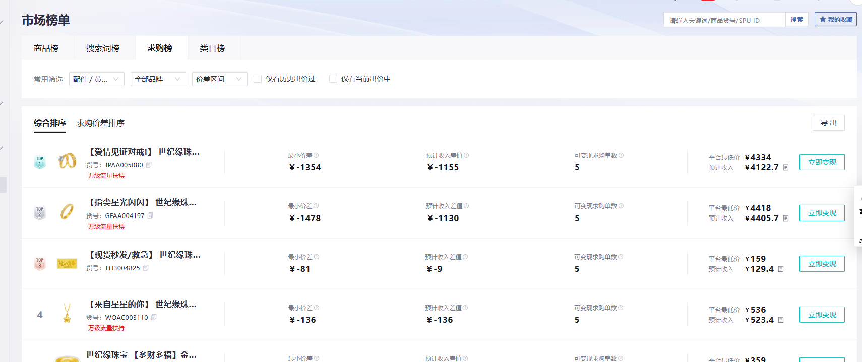This screenshot has height=362, width=862.
Task: Open income detail icon next to ¥4122.7
Action: pyautogui.click(x=785, y=168)
